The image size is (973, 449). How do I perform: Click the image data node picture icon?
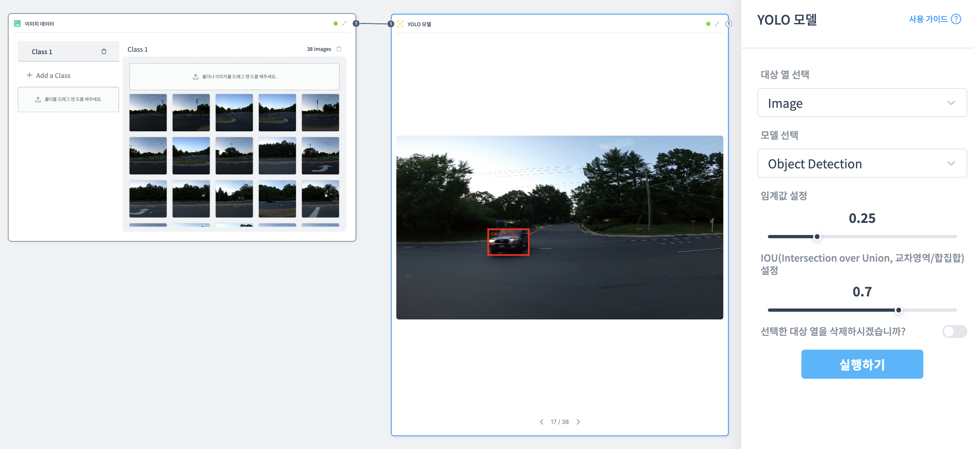[17, 23]
